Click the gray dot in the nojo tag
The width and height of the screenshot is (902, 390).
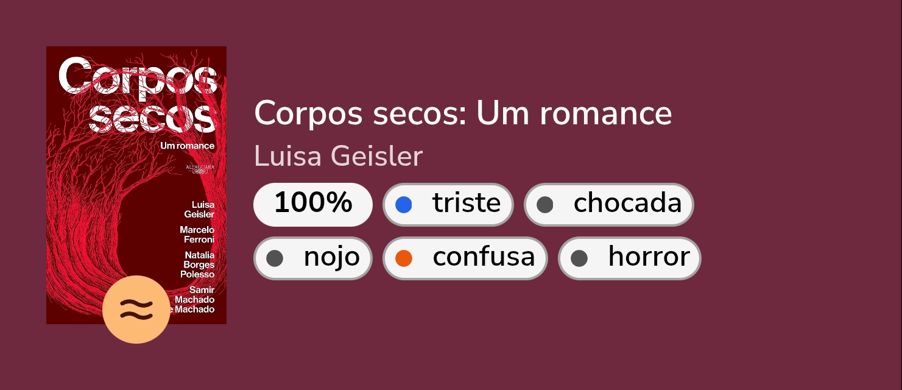coord(275,258)
